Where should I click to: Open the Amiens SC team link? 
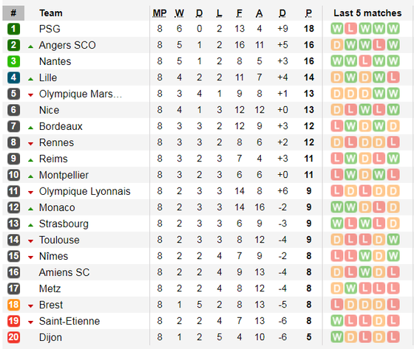tap(64, 272)
